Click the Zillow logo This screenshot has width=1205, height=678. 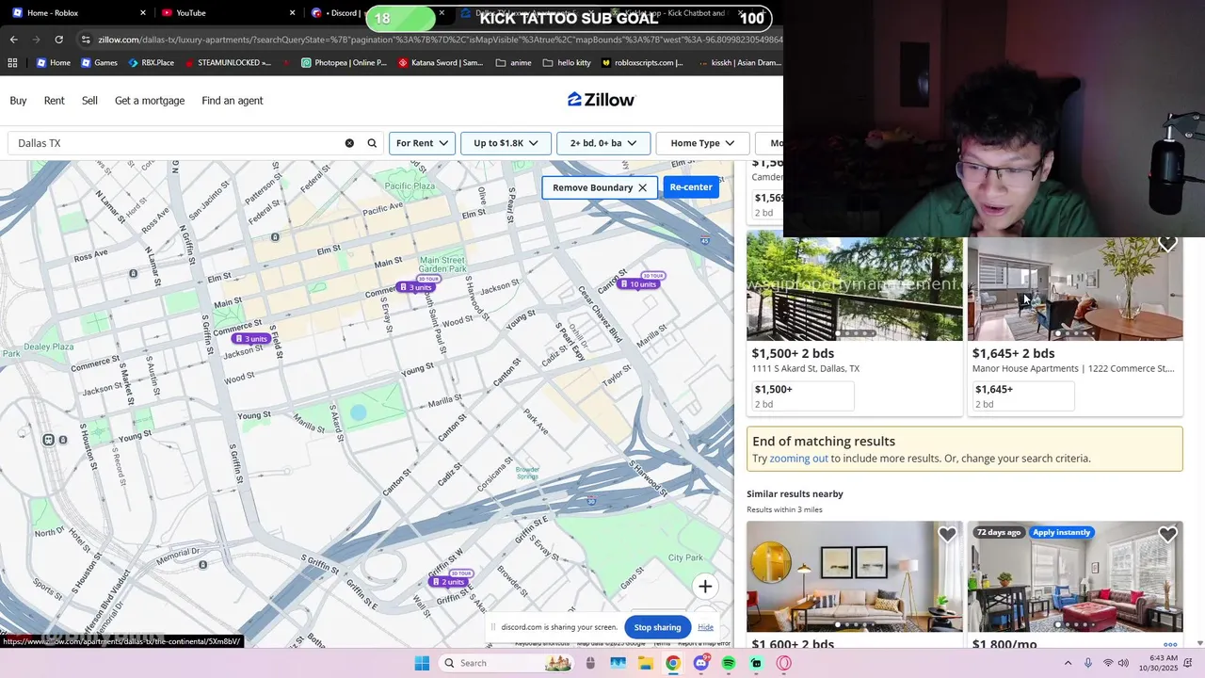[x=602, y=100]
